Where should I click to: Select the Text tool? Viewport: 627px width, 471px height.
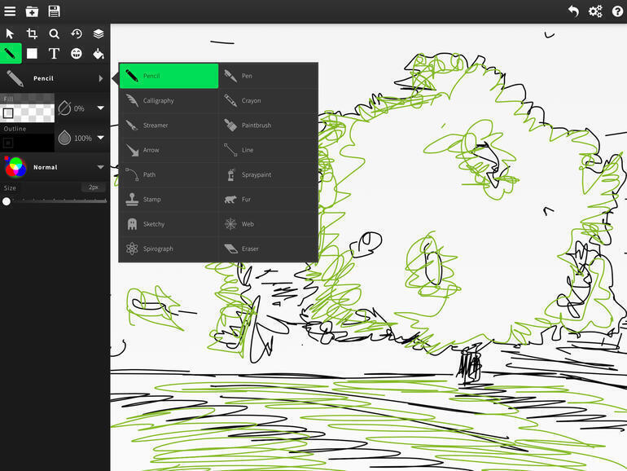coord(54,54)
